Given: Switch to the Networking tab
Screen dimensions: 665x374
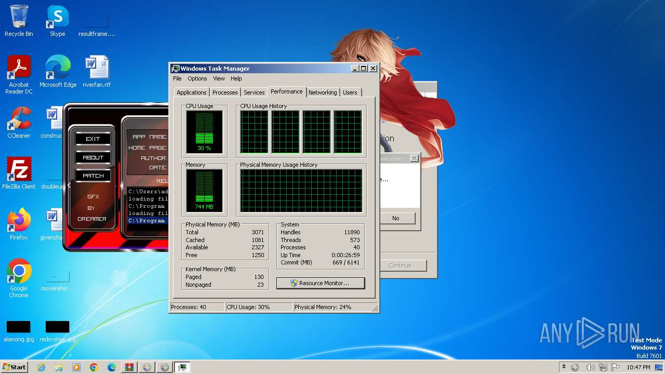Looking at the screenshot, I should (x=323, y=92).
